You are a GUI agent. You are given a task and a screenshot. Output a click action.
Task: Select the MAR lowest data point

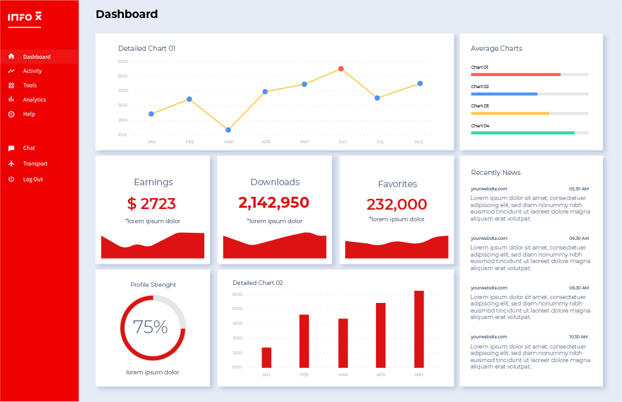coord(228,130)
